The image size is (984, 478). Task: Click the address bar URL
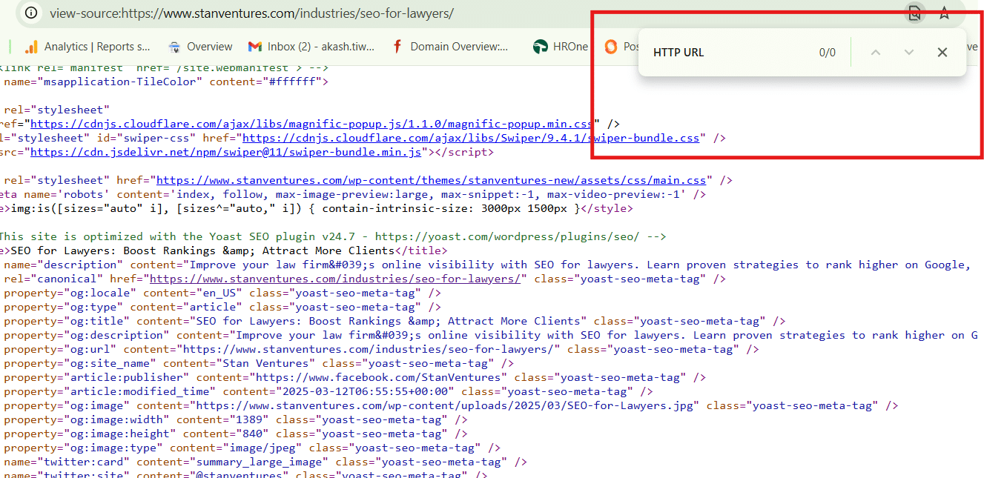pyautogui.click(x=252, y=13)
